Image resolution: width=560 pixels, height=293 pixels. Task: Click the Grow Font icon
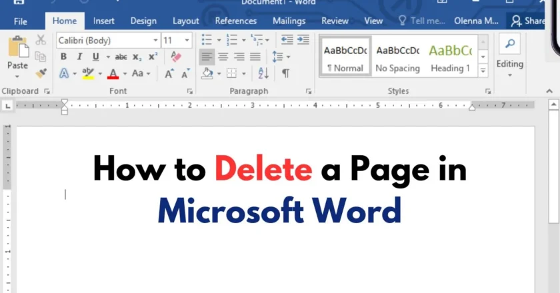tap(169, 73)
